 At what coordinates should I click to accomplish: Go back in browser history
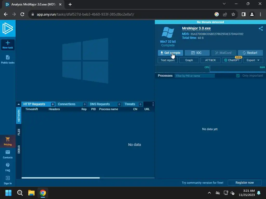point(6,15)
